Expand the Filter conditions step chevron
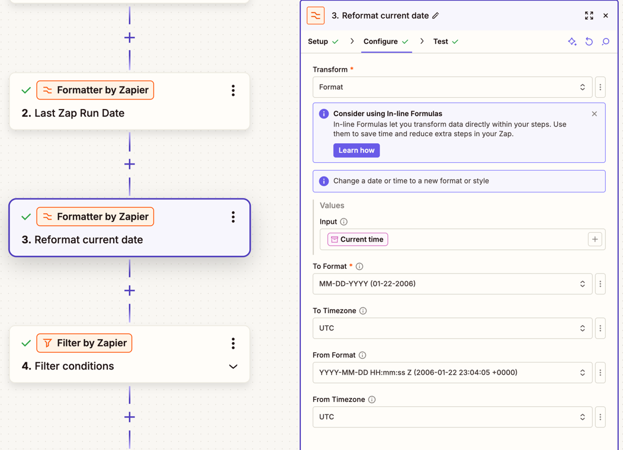Screen dimensions: 623x450 (233, 367)
